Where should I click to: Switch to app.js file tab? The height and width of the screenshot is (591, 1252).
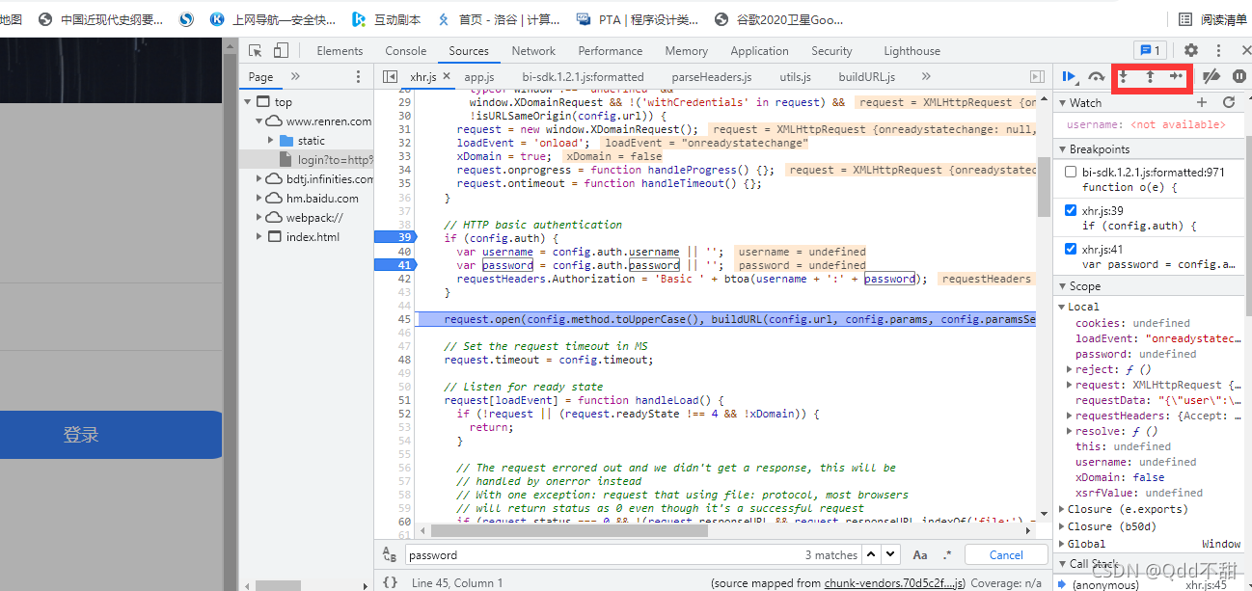pyautogui.click(x=479, y=77)
